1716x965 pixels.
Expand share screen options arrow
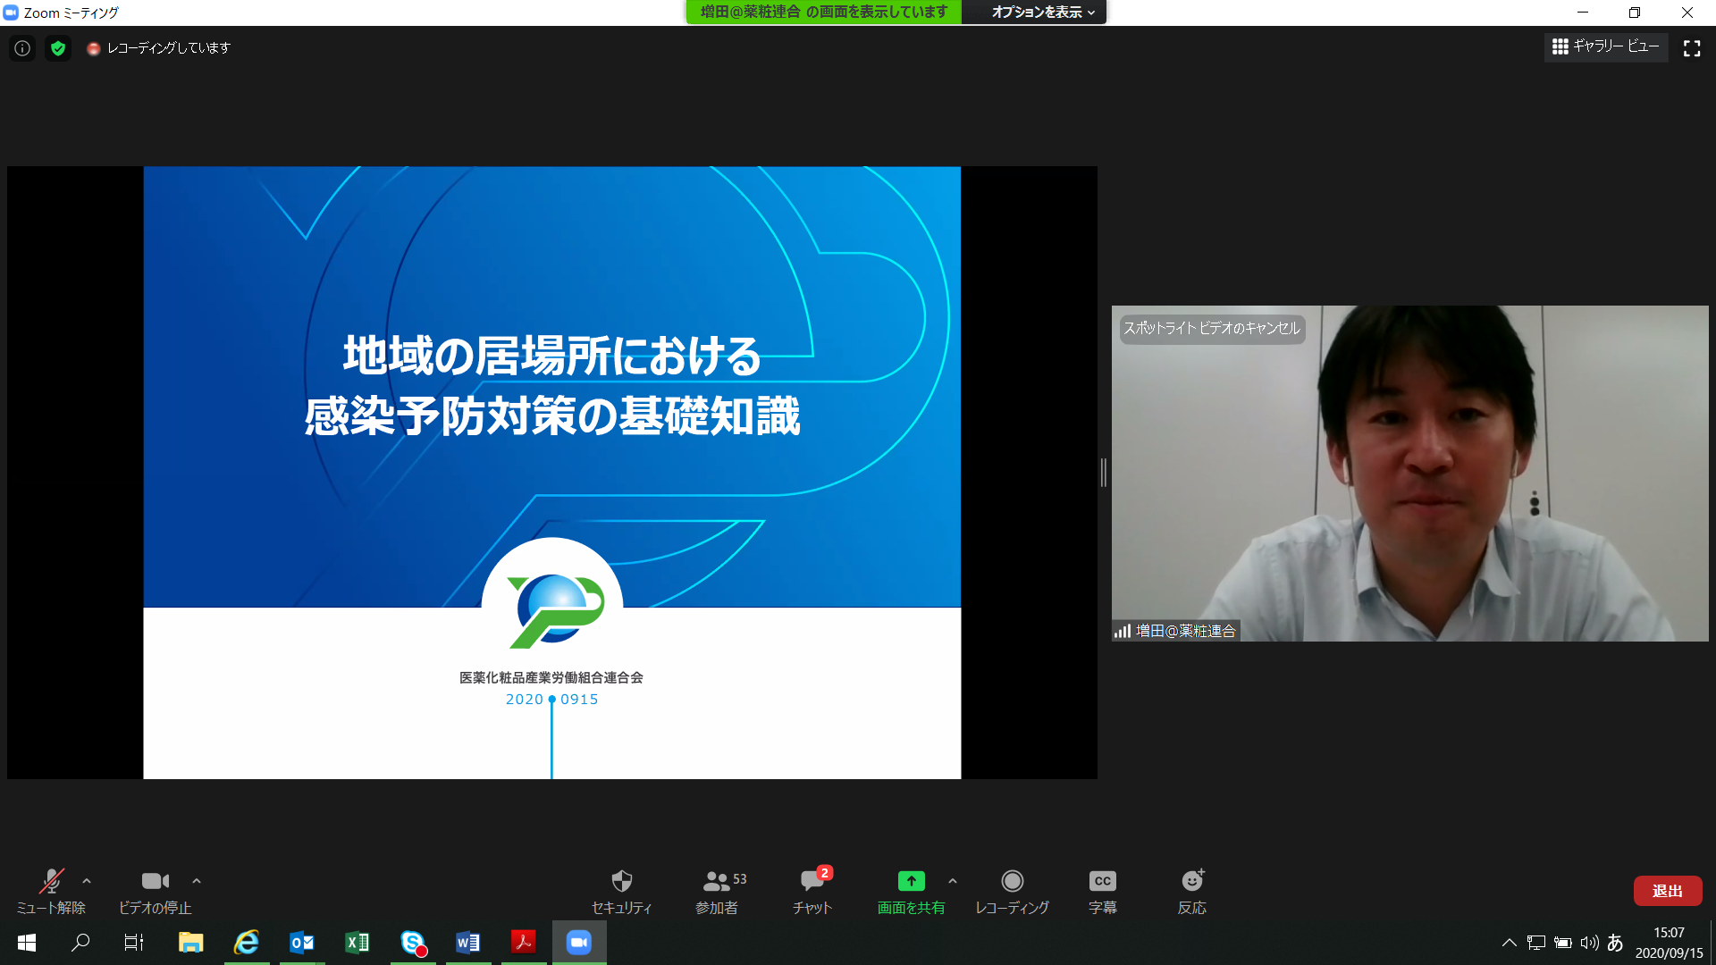953,881
